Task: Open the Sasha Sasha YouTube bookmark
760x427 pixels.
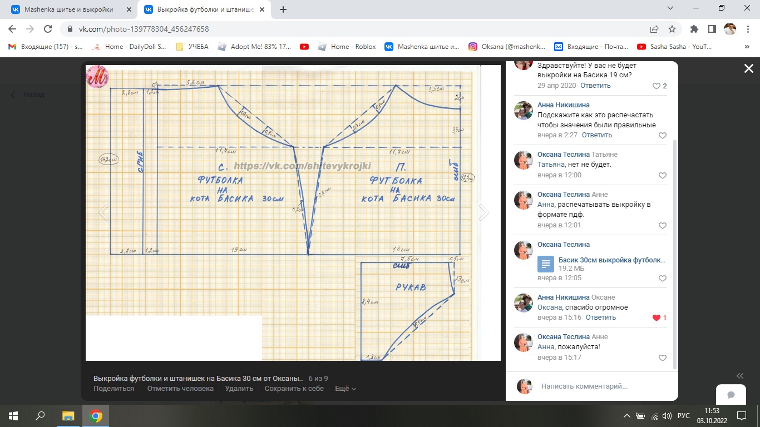Action: (x=675, y=47)
